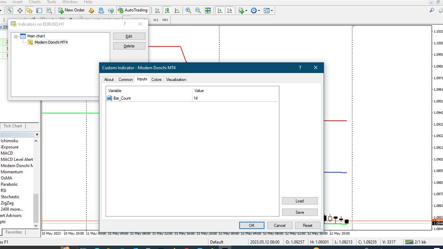Viewport: 443px width, 249px height.
Task: Toggle the chart auto scroll icon
Action: coord(220,10)
